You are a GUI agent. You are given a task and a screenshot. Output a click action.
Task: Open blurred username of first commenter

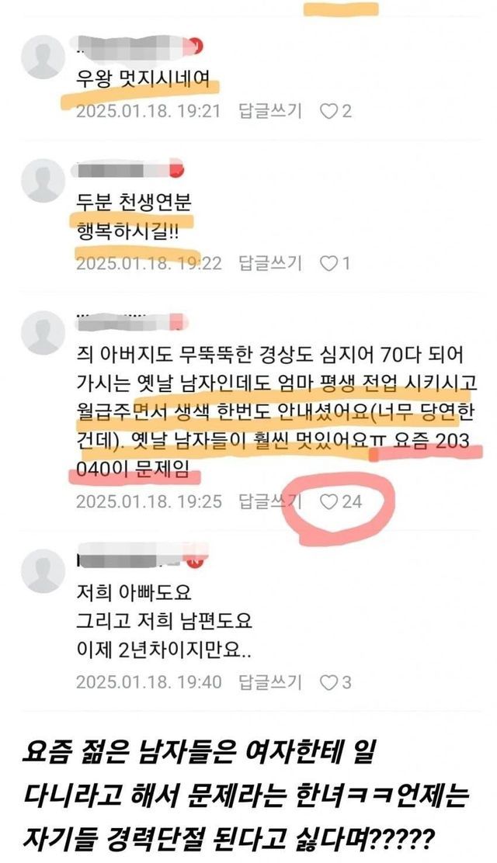pos(134,46)
